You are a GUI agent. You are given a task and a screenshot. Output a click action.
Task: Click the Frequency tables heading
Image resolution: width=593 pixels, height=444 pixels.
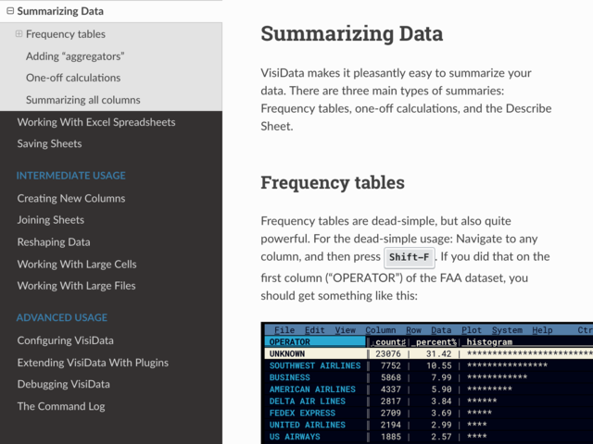[x=333, y=182]
